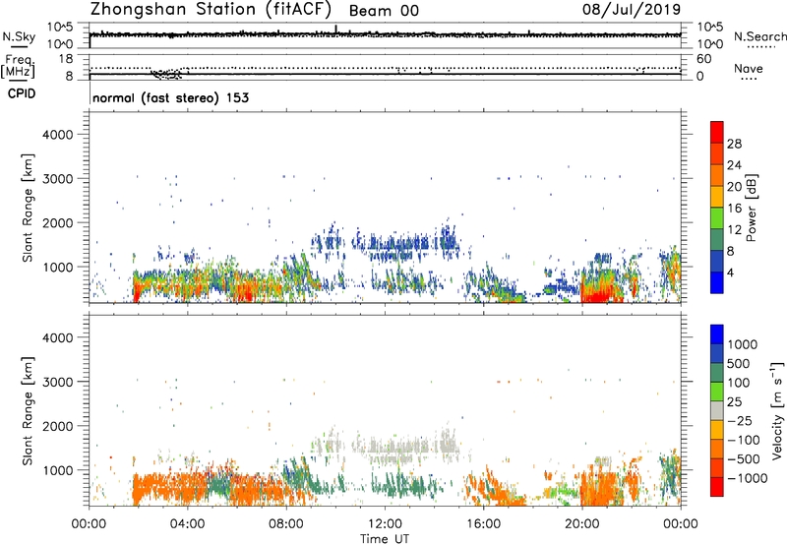Click the 60 tick on Nave axis

tap(703, 59)
